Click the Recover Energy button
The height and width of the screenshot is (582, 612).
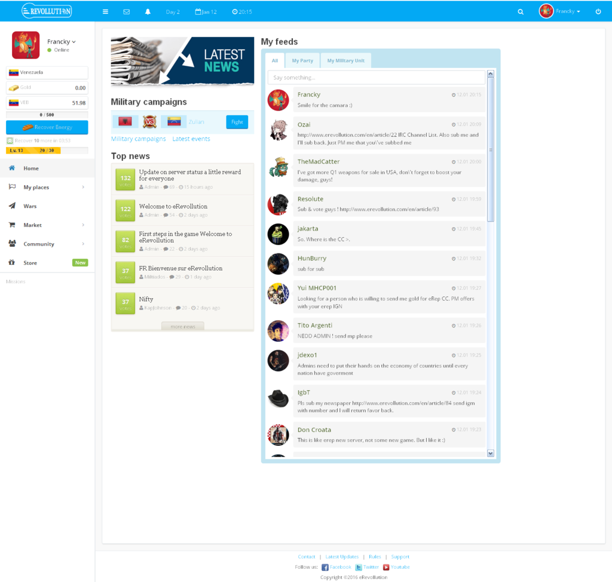pyautogui.click(x=47, y=127)
